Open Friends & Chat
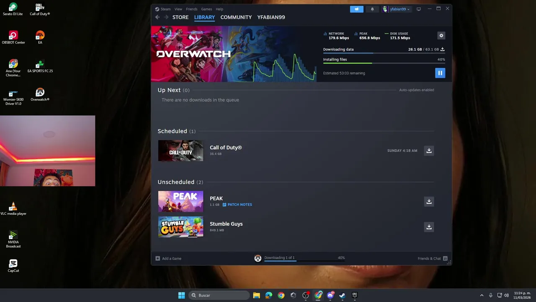This screenshot has height=302, width=536. pos(433,258)
